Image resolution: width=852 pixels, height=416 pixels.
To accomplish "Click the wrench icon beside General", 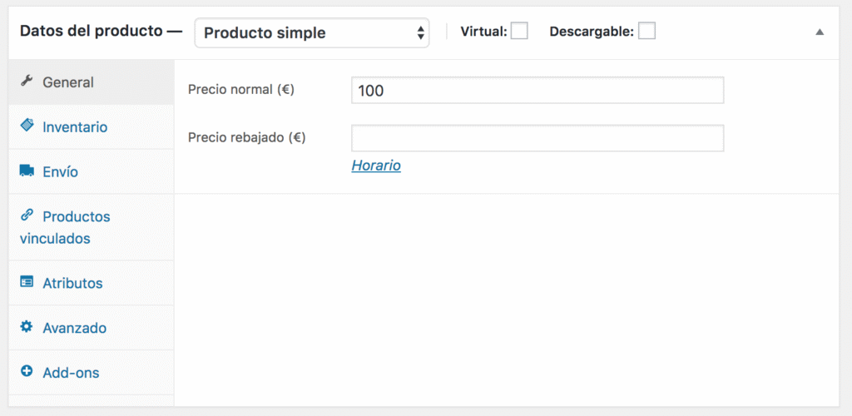I will (26, 82).
